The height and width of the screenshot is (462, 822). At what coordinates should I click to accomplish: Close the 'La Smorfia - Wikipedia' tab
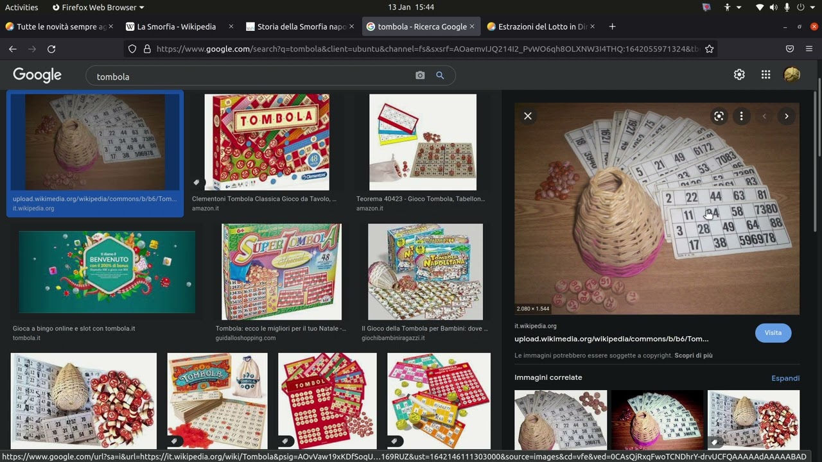click(x=231, y=26)
